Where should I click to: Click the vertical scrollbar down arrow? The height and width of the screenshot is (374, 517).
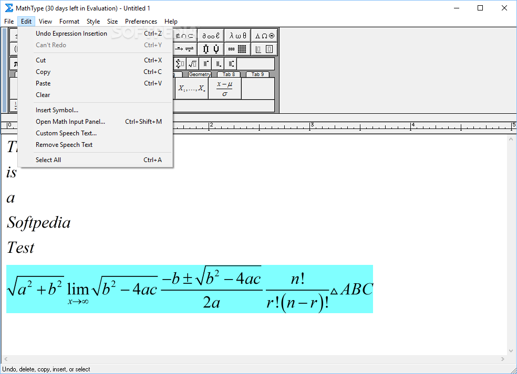click(511, 351)
